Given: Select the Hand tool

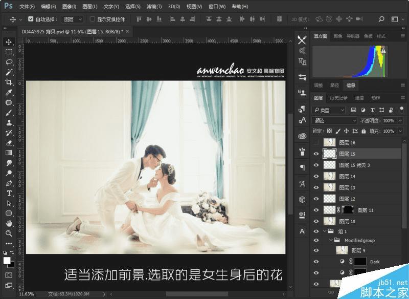Looking at the screenshot, I should click(9, 223).
